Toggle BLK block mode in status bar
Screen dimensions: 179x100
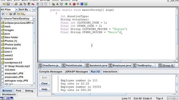[176, 98]
